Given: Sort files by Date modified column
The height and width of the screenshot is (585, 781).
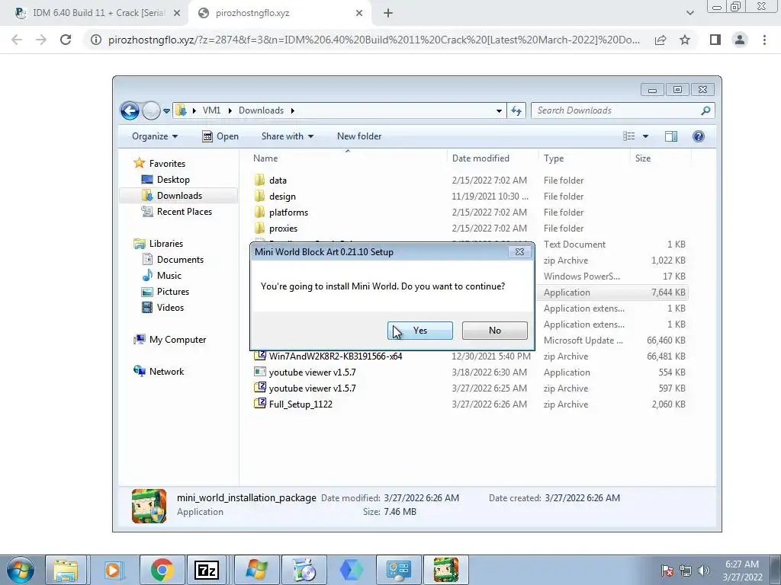Looking at the screenshot, I should [x=492, y=158].
